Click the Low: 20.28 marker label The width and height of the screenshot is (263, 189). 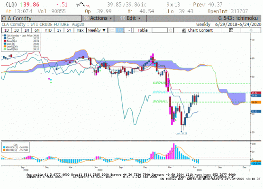[181, 133]
